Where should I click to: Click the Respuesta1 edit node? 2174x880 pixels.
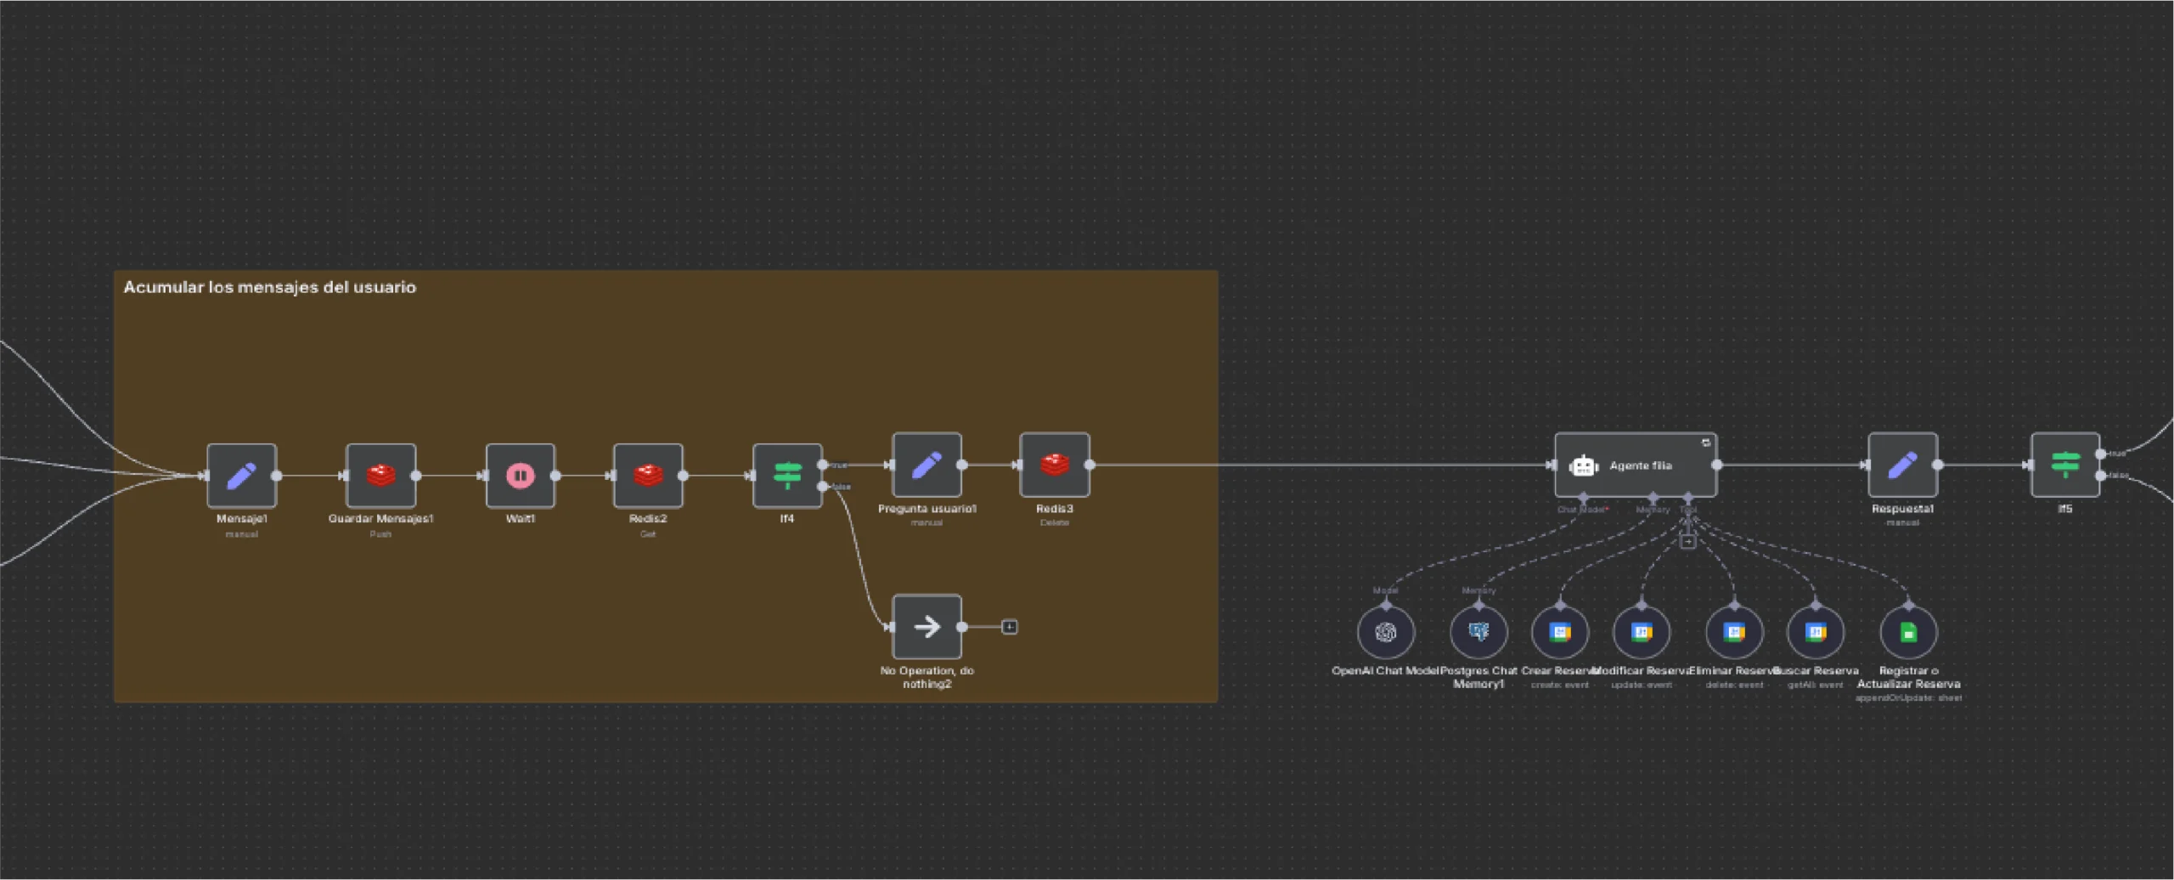click(x=1902, y=465)
